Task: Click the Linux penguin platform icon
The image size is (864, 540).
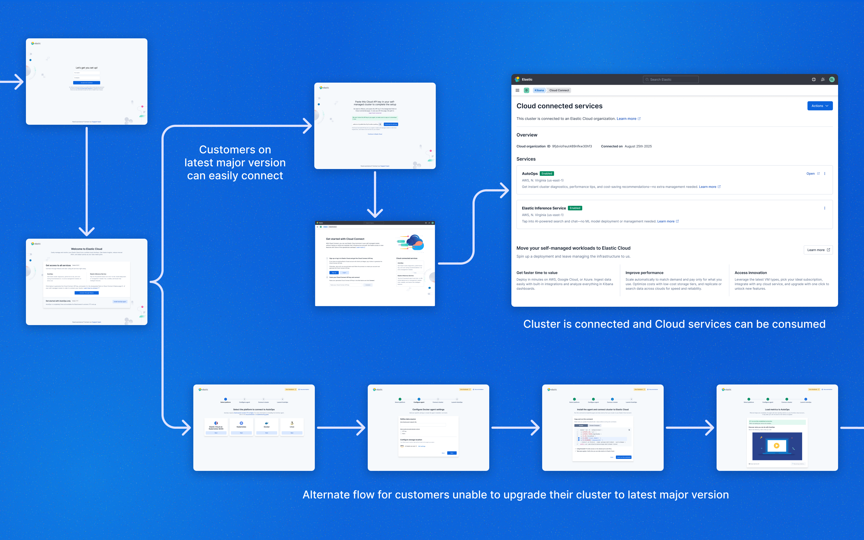Action: [x=292, y=423]
